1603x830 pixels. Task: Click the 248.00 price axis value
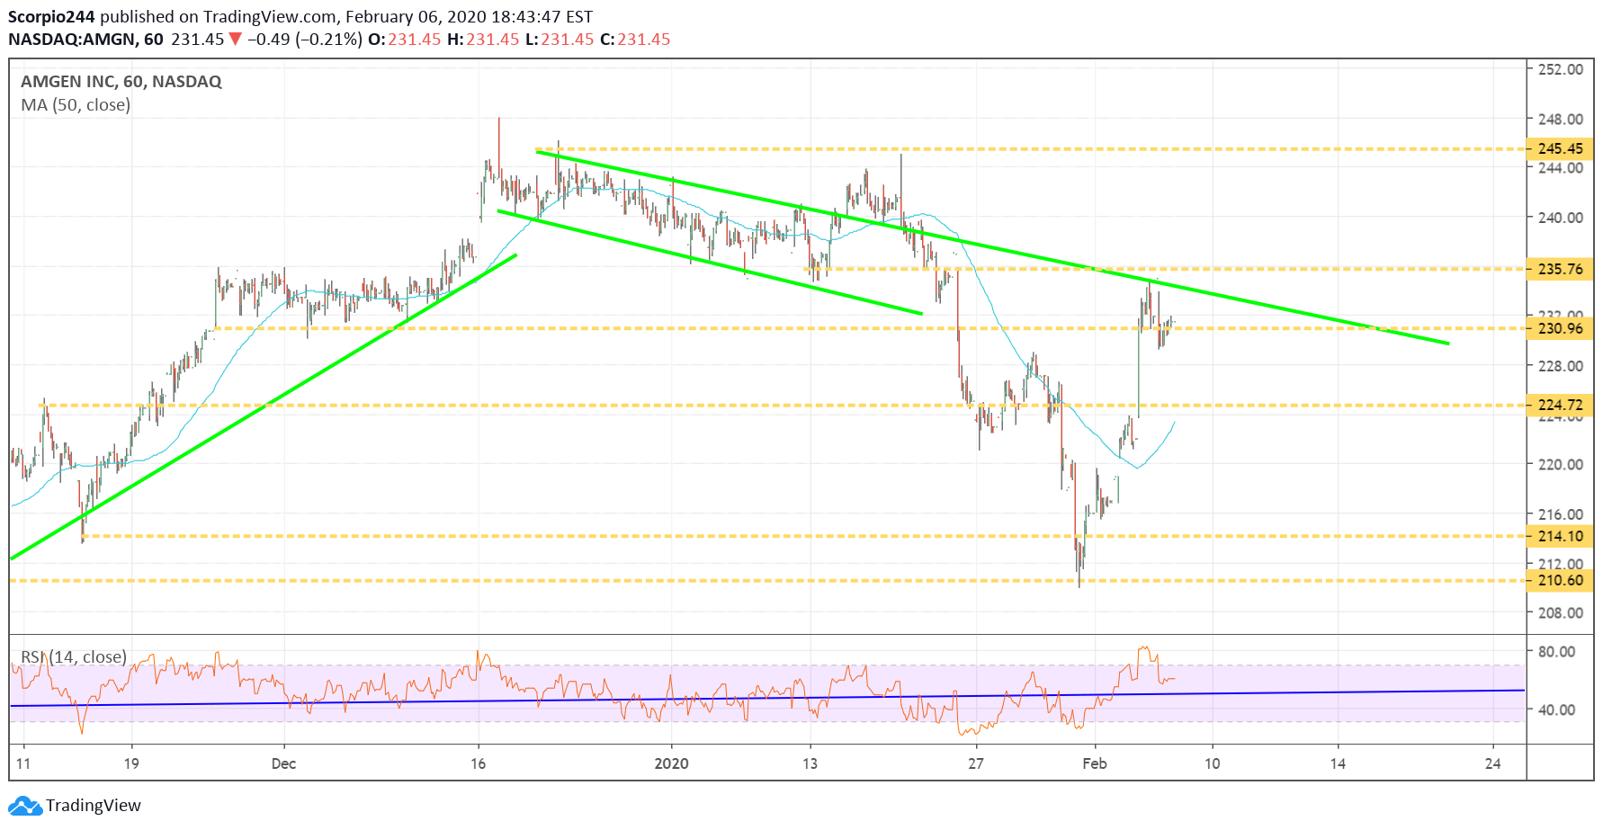coord(1561,119)
